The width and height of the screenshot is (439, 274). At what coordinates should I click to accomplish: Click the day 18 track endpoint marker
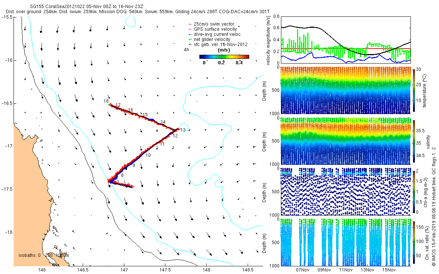109,104
